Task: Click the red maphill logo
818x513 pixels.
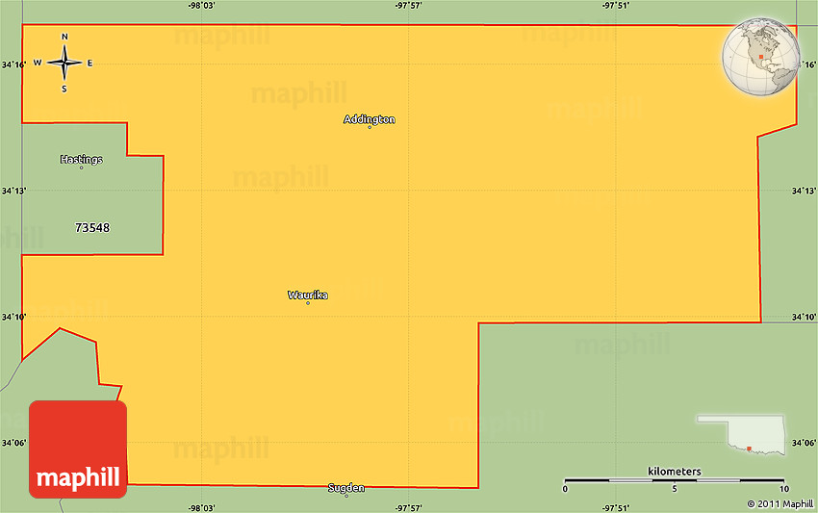Action: 78,449
